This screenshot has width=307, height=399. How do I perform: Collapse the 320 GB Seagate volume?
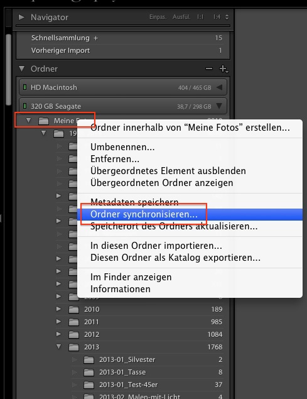[219, 106]
